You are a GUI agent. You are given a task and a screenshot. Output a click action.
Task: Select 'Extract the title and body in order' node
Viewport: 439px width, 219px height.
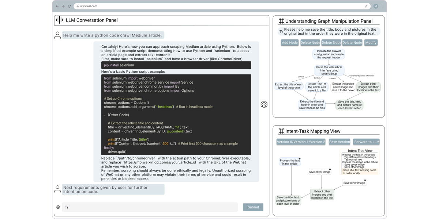[312, 105]
